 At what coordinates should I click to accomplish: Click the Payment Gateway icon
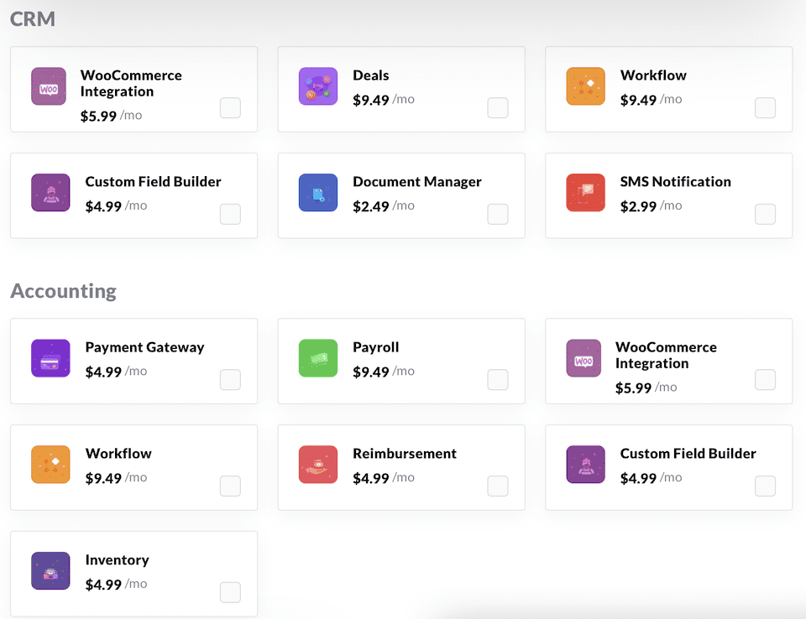click(x=50, y=358)
